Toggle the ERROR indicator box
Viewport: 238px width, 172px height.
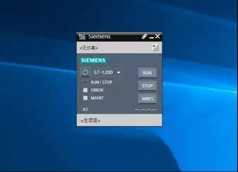[x=85, y=90]
